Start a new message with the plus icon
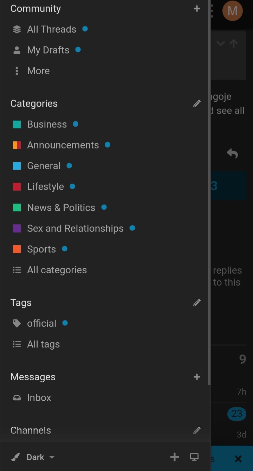This screenshot has width=253, height=471. (x=197, y=377)
